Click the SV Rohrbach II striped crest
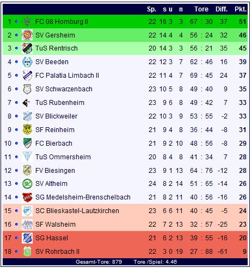 pos(27,252)
